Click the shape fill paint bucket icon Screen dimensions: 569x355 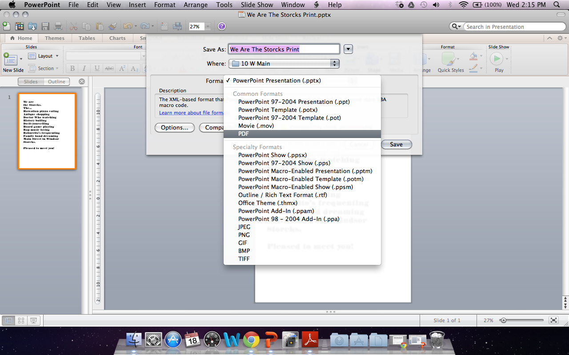tap(473, 56)
